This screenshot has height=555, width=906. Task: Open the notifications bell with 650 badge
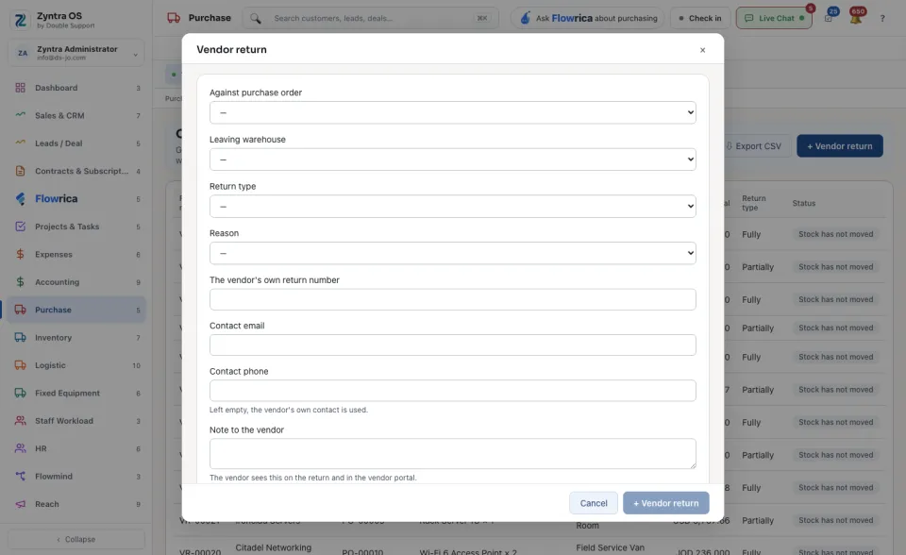click(856, 17)
